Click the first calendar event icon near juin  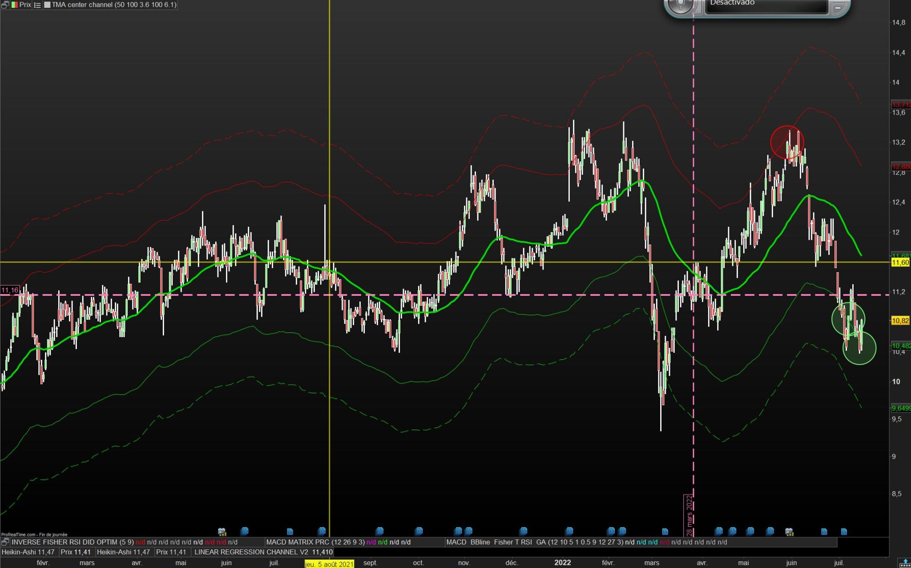tap(222, 532)
